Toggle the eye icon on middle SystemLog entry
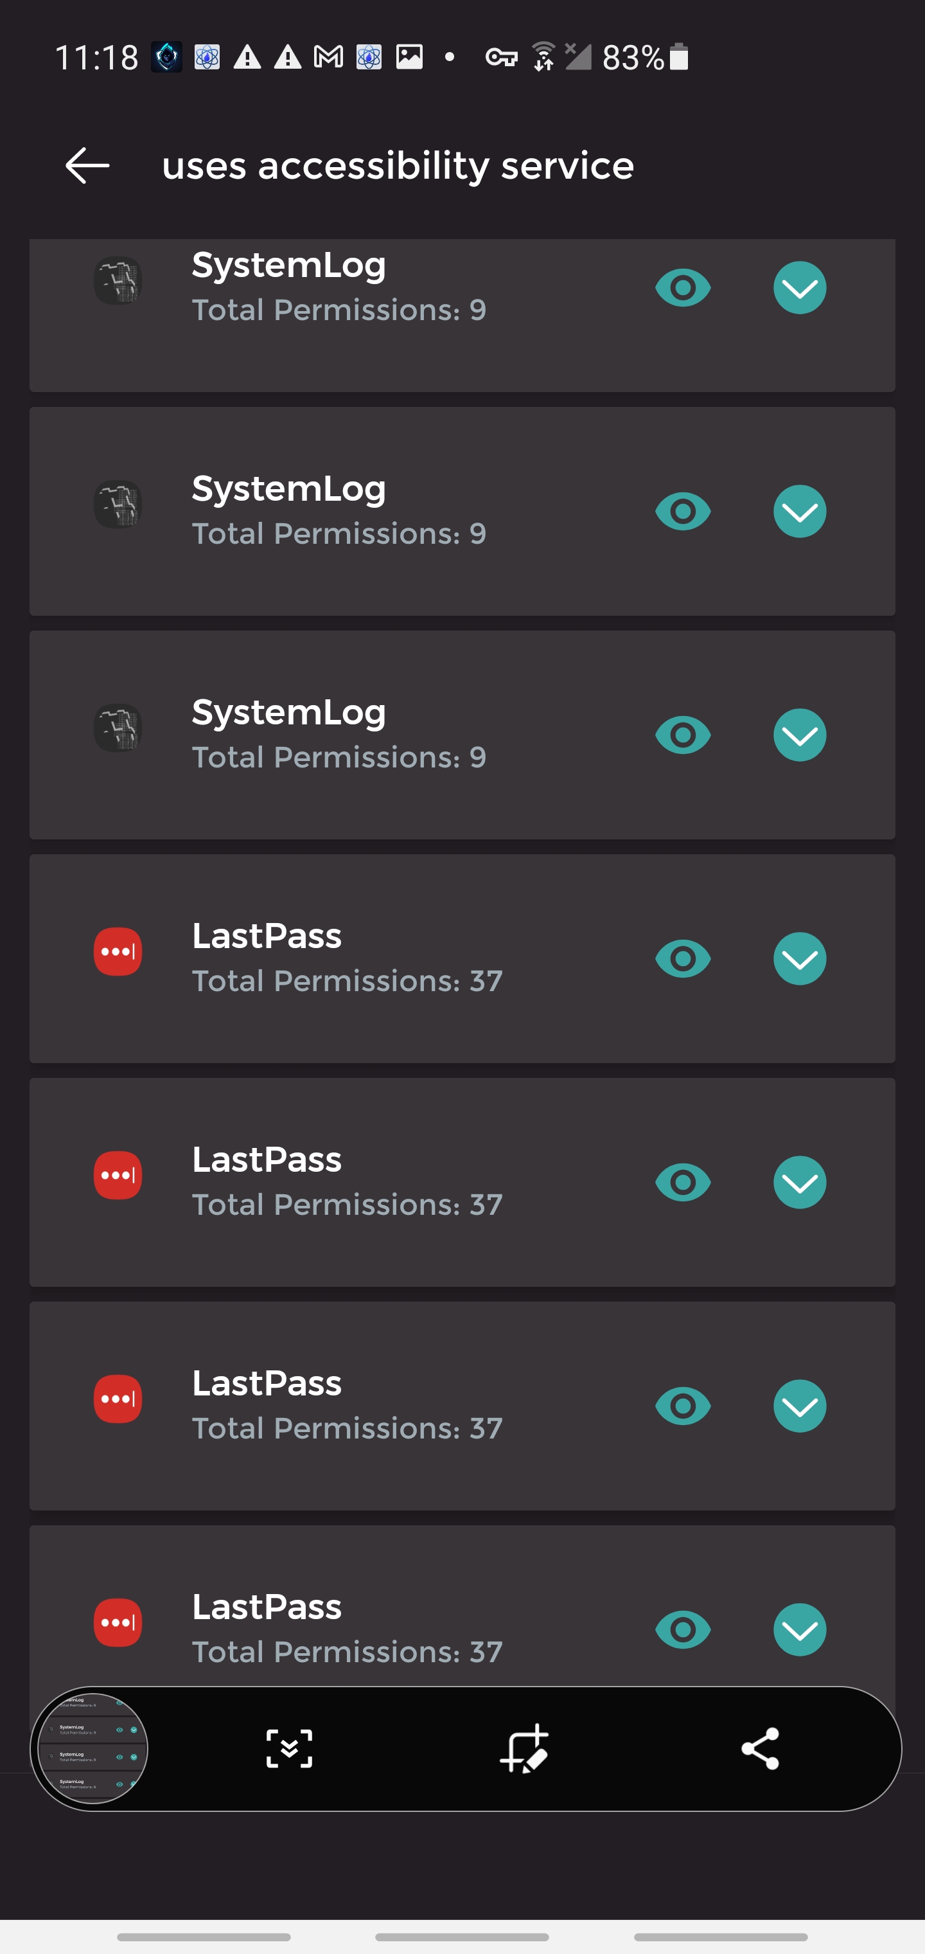Image resolution: width=925 pixels, height=1954 pixels. (x=682, y=511)
